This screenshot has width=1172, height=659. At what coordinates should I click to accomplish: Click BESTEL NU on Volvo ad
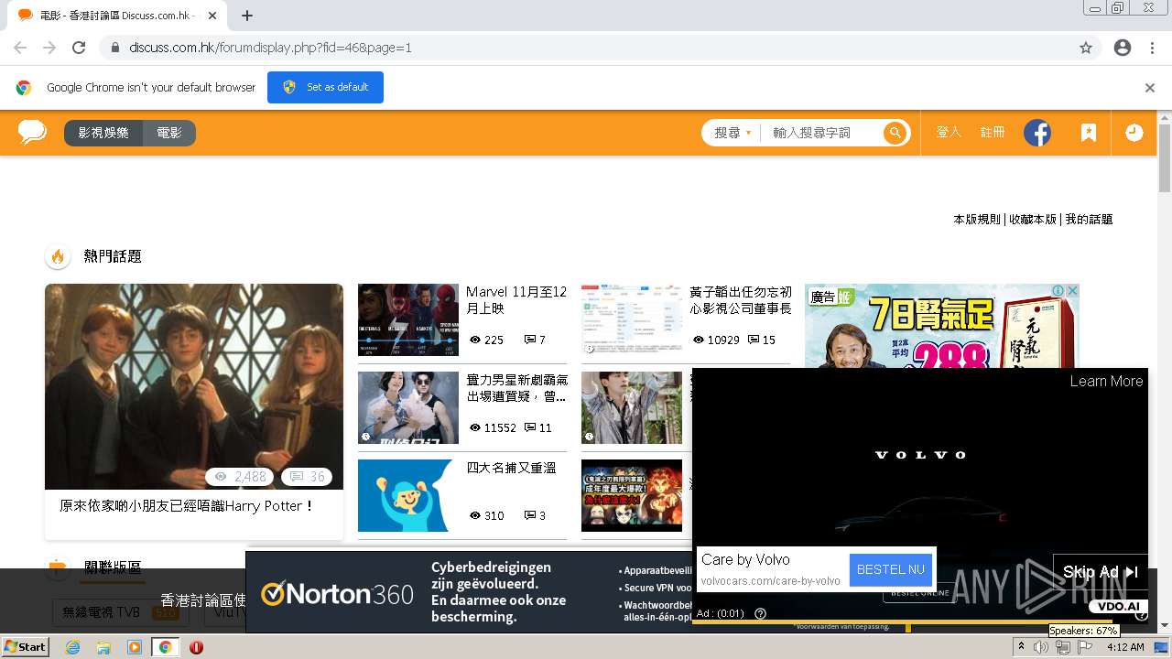[x=890, y=569]
